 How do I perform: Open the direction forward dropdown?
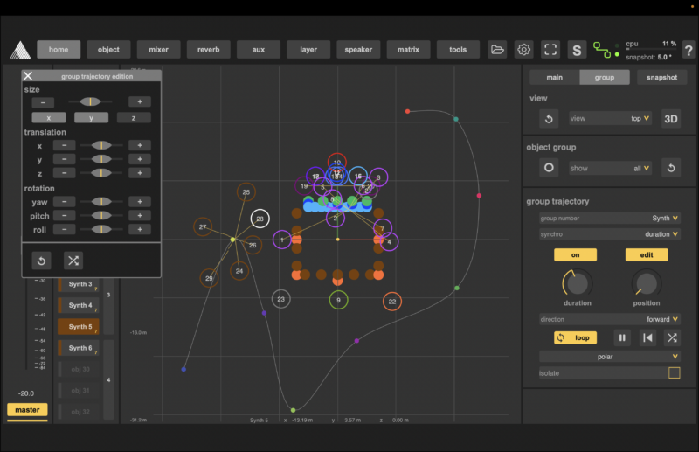(x=610, y=319)
